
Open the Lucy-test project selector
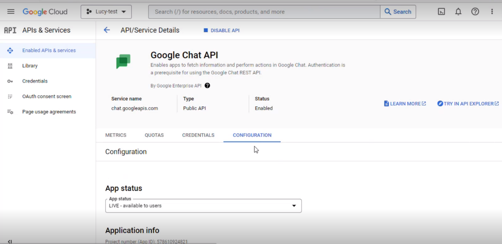coord(106,12)
